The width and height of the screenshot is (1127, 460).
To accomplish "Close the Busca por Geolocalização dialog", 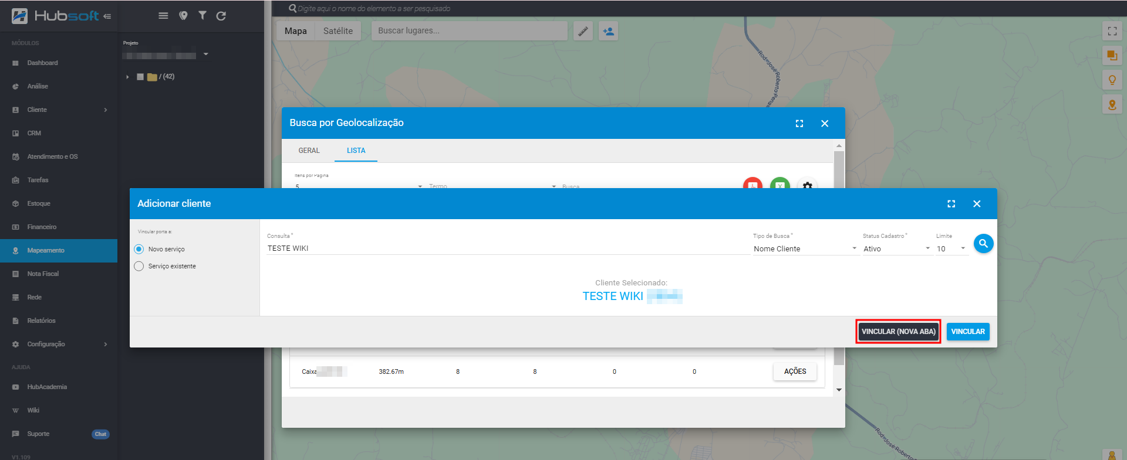I will click(825, 123).
